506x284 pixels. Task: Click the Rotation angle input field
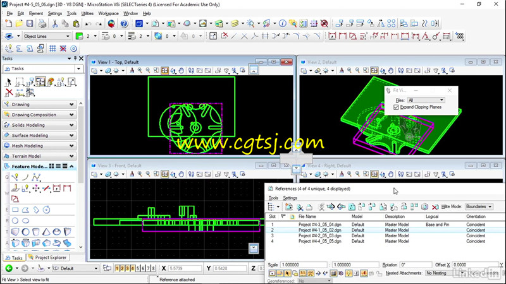click(416, 264)
